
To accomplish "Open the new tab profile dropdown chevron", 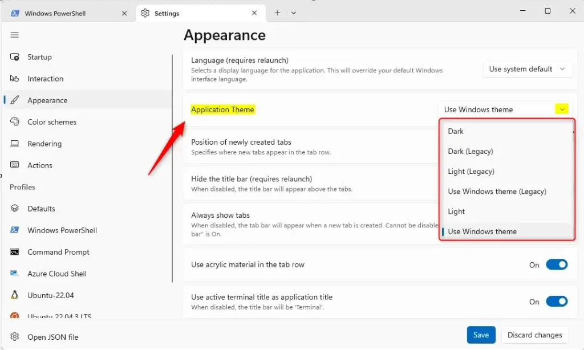I will (x=294, y=13).
